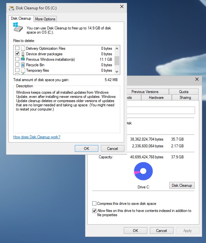Open the Quota tab in Properties
The width and height of the screenshot is (206, 243).
184,92
